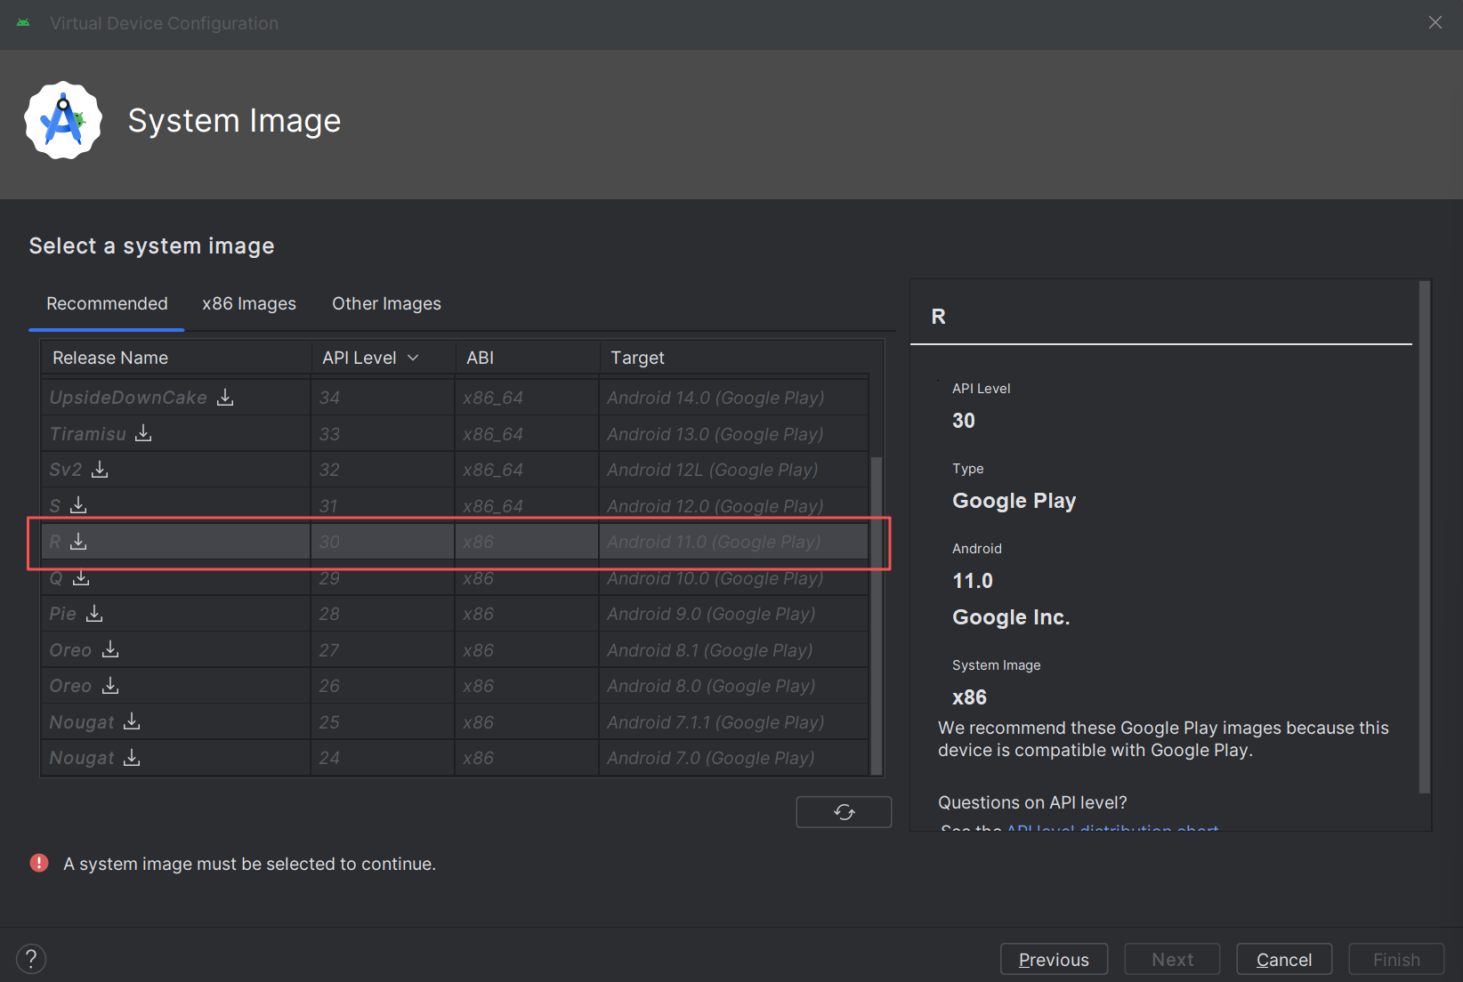Open the x86 Images tab
Screen dimensions: 1463x982
tap(249, 304)
